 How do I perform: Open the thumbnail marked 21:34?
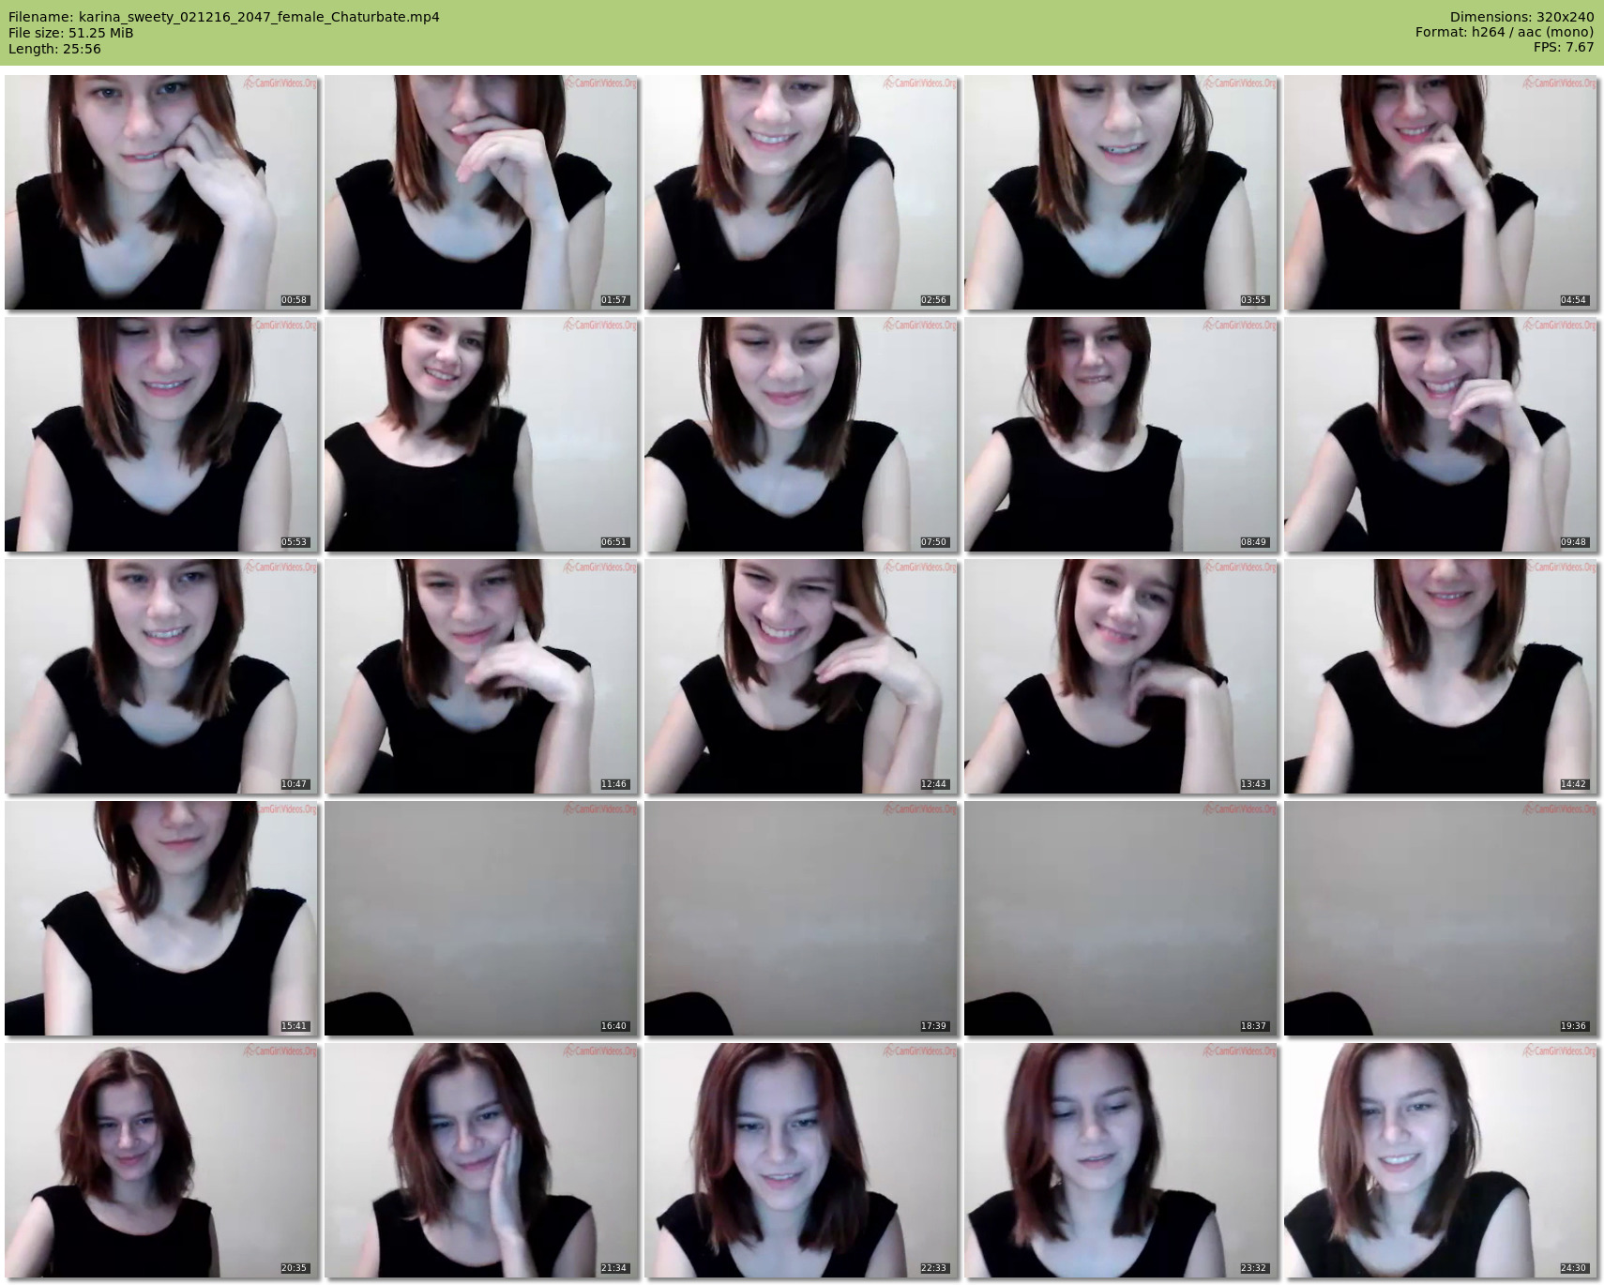pos(481,1160)
